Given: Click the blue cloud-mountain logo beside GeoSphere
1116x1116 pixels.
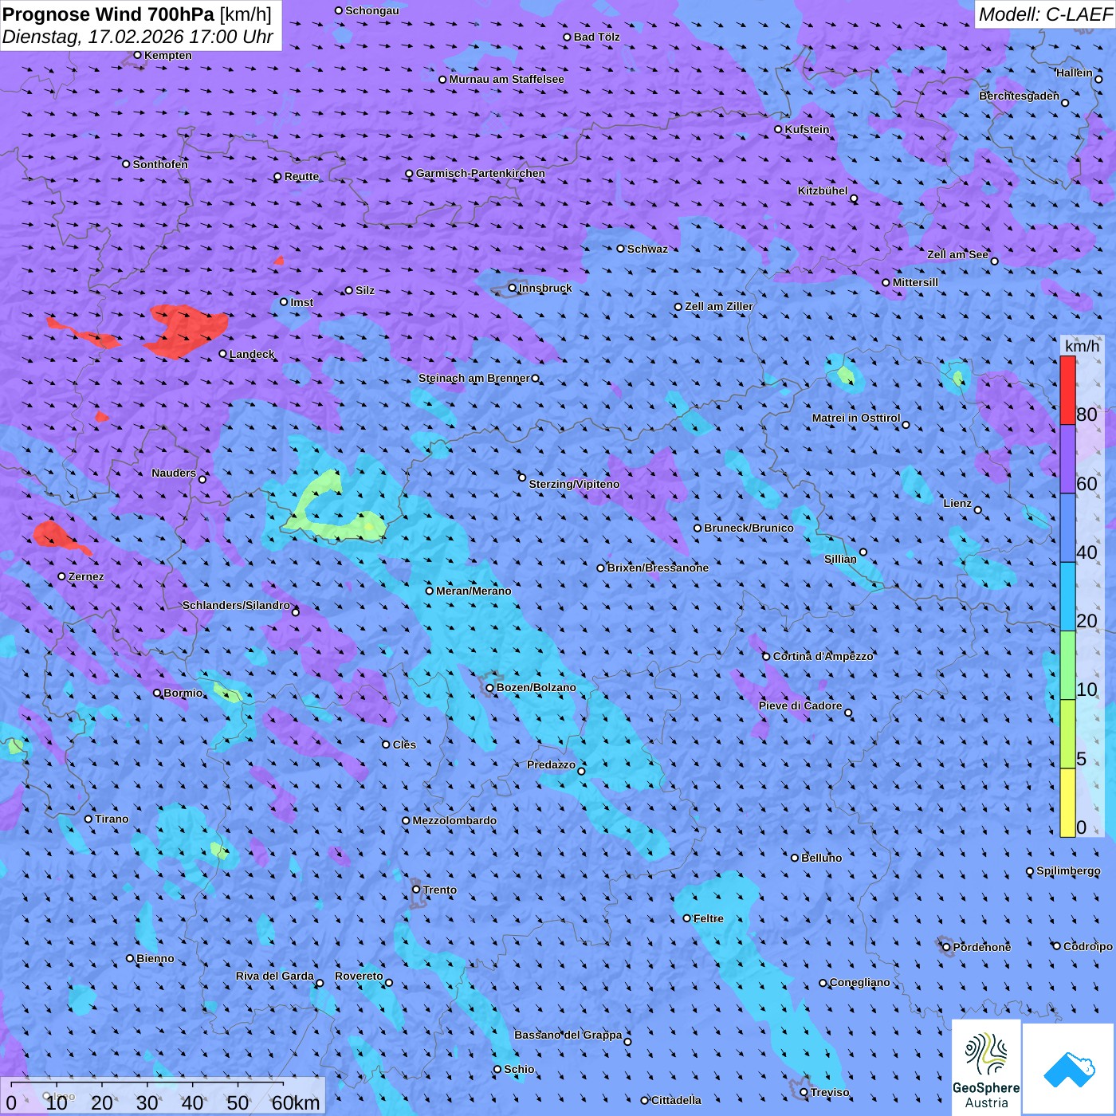Looking at the screenshot, I should click(1069, 1069).
